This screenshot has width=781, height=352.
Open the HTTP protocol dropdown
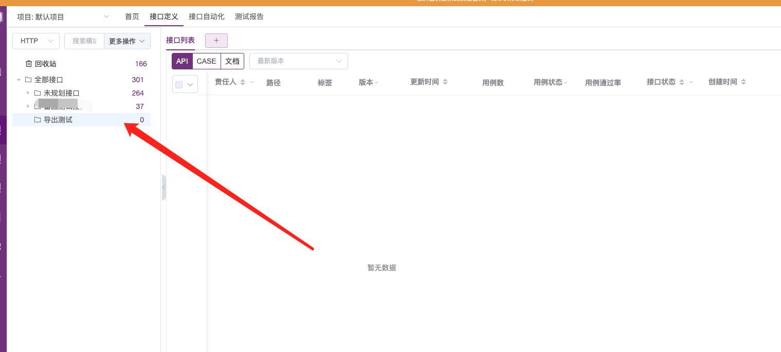tap(36, 41)
